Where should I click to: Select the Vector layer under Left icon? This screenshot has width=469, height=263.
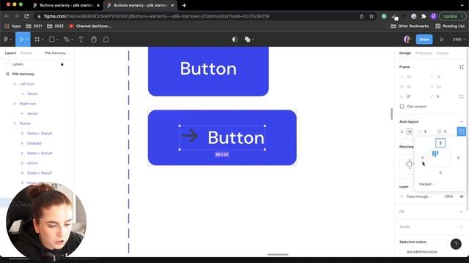(x=32, y=94)
